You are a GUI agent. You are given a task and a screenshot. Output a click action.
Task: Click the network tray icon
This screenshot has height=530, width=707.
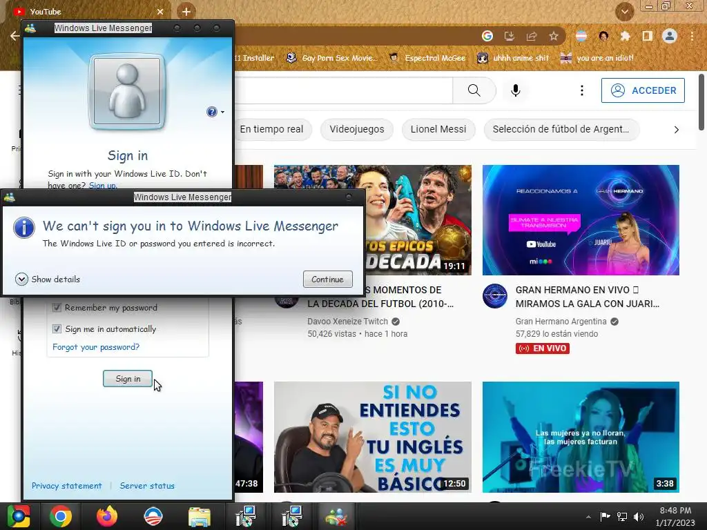(622, 517)
